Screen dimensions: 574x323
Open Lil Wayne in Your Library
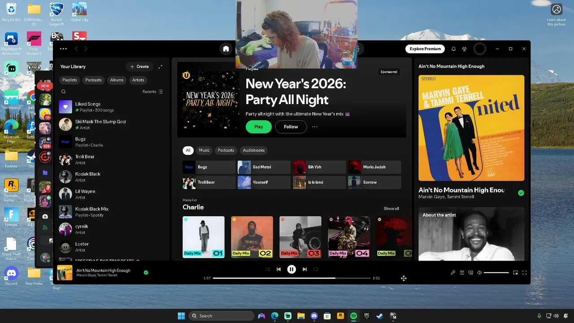click(112, 194)
